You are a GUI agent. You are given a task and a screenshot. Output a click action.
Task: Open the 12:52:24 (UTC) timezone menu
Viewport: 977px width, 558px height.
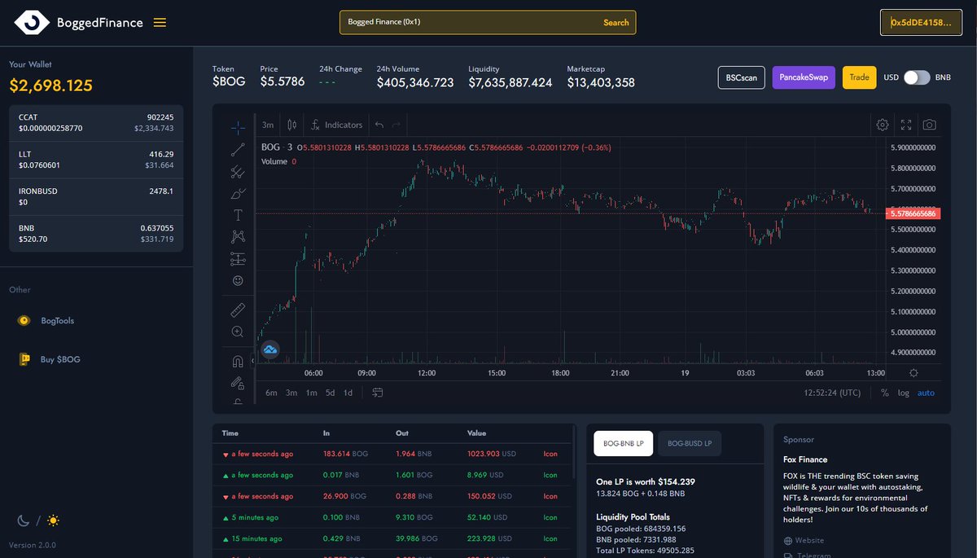tap(832, 393)
